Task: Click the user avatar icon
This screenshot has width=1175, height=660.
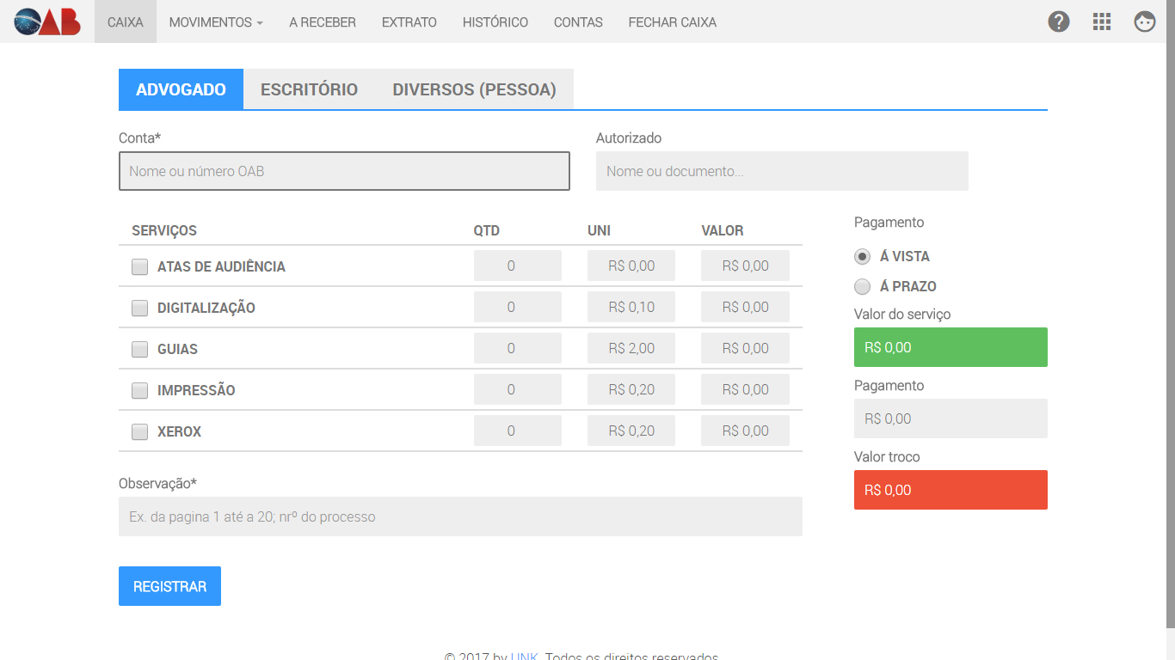Action: [1145, 21]
